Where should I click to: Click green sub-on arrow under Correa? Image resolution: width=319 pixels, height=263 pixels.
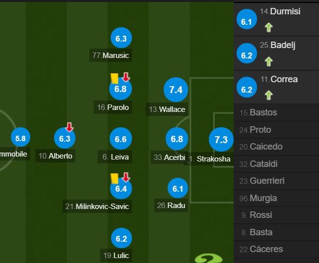tap(269, 95)
